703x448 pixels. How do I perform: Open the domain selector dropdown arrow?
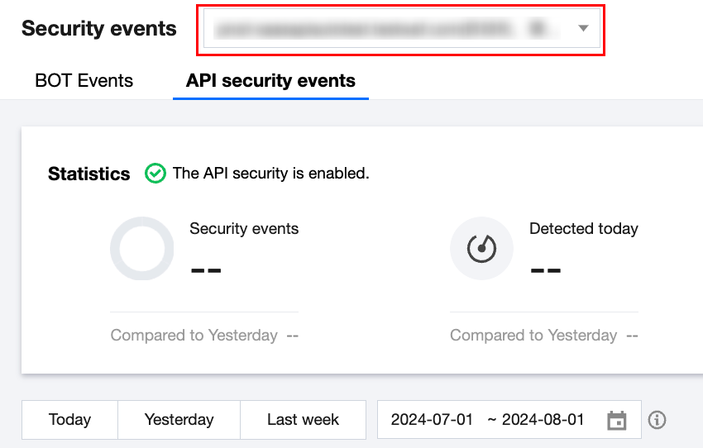583,29
